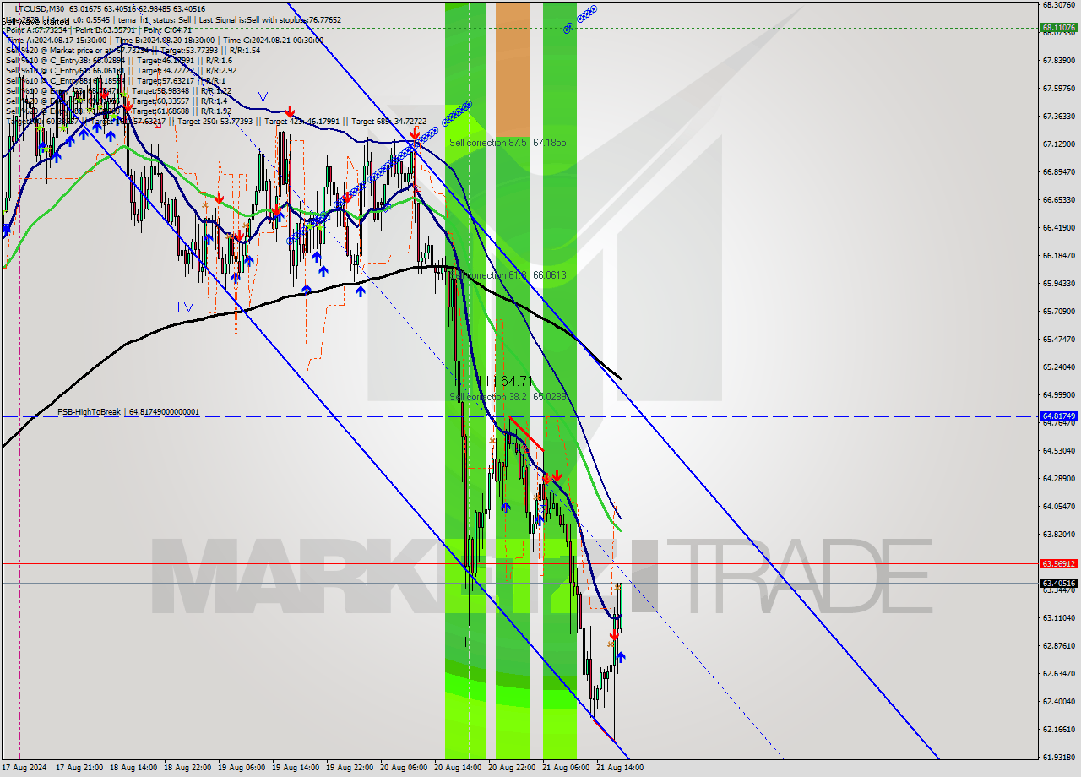Click 'Time B:2024.08.20 18:30:00' text

pyautogui.click(x=166, y=40)
